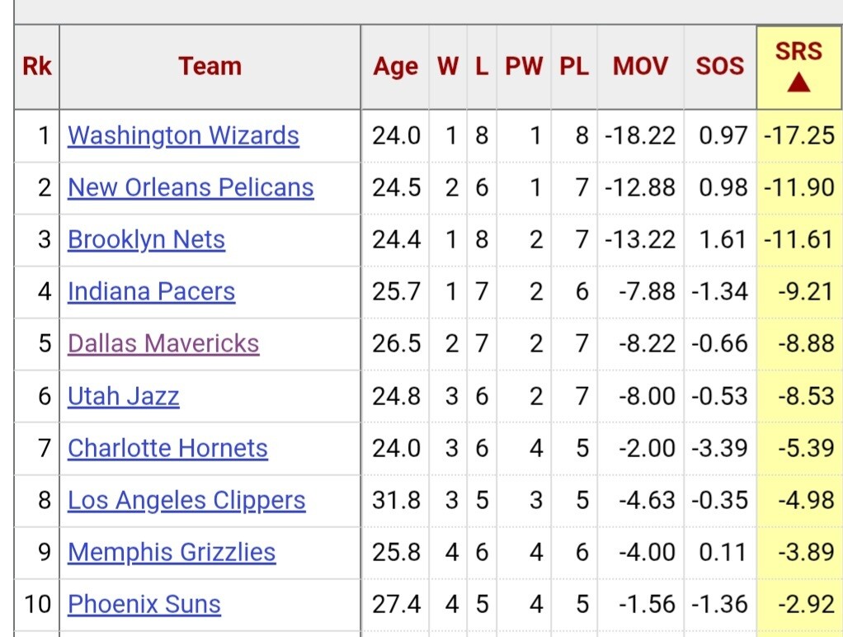Open the New Orleans Pelicans link
Screen dimensions: 843x637
[191, 187]
